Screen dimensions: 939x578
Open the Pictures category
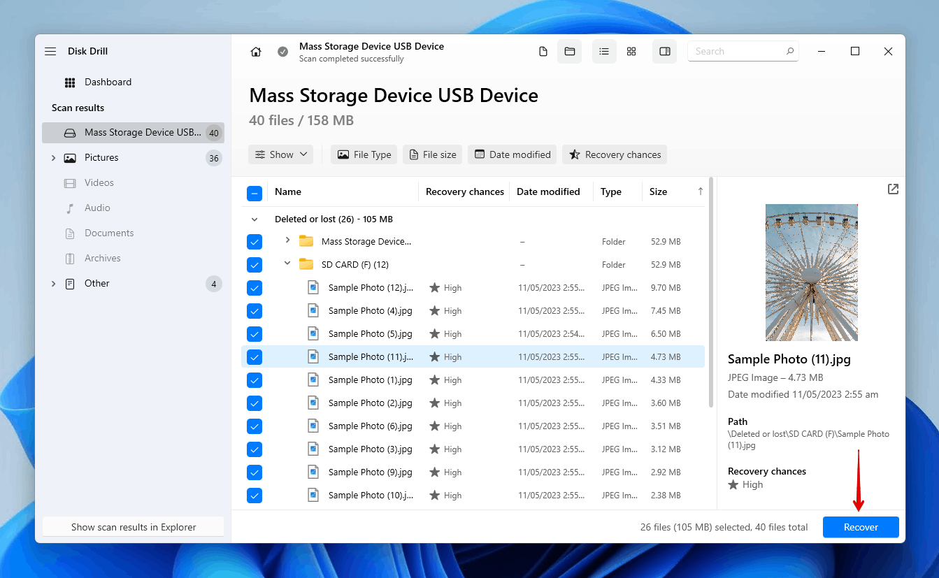pos(101,158)
